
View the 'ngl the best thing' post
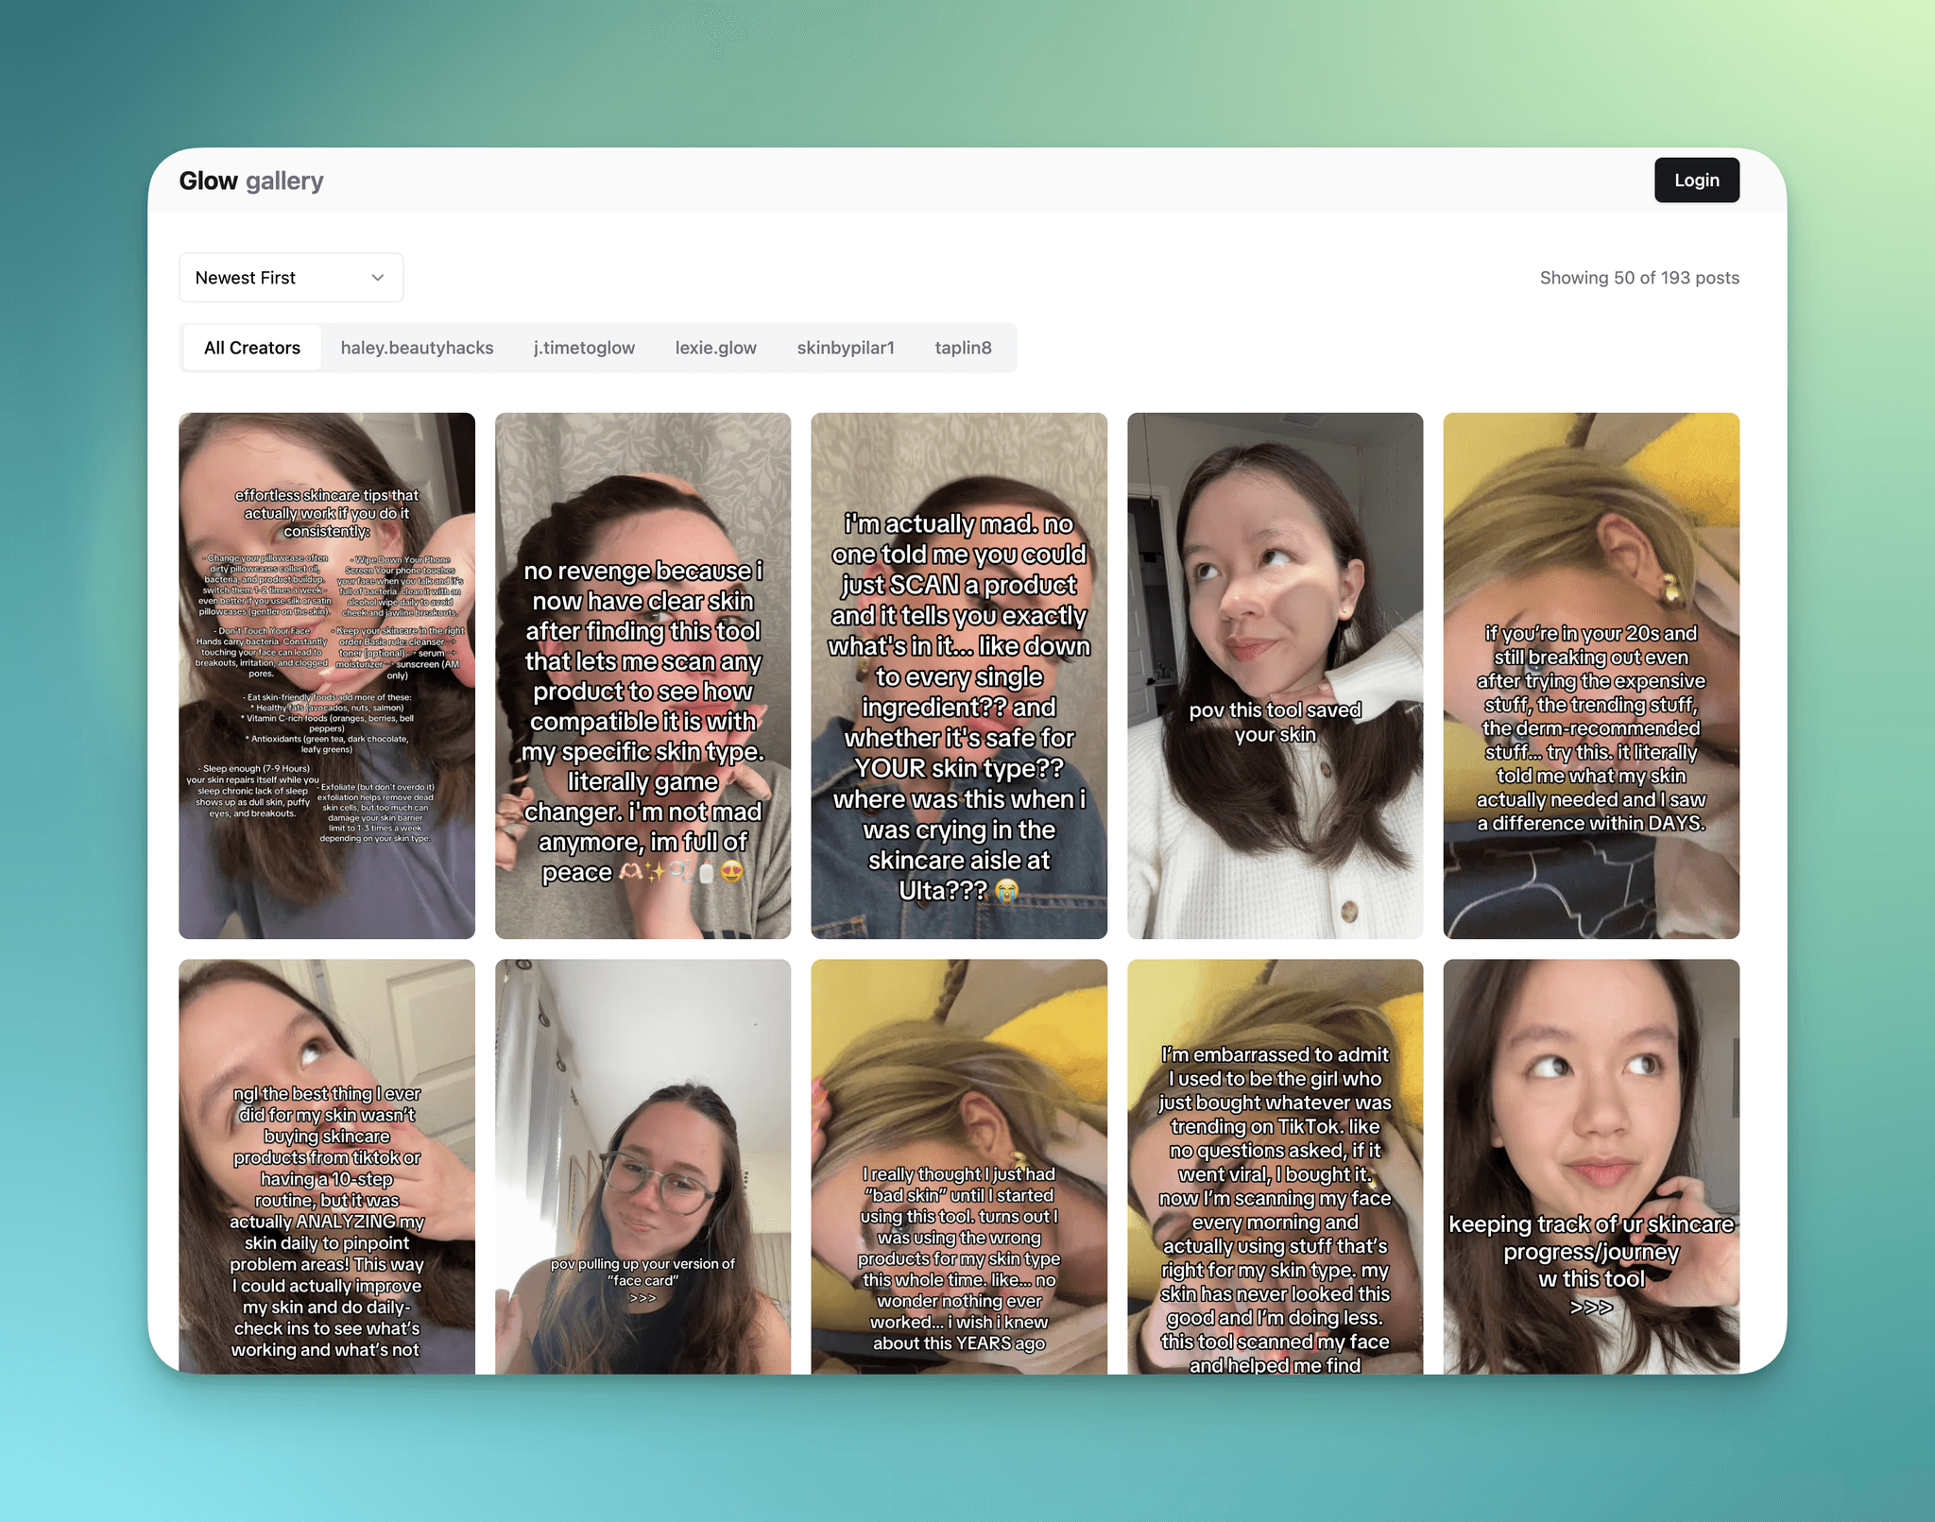327,1167
